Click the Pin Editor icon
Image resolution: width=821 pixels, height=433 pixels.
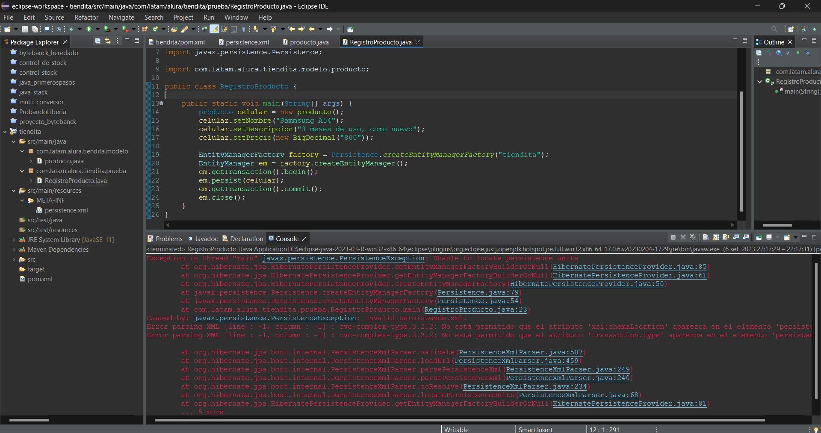pos(350,29)
